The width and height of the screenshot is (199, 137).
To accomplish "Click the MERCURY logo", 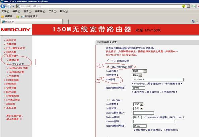I will 16,30.
